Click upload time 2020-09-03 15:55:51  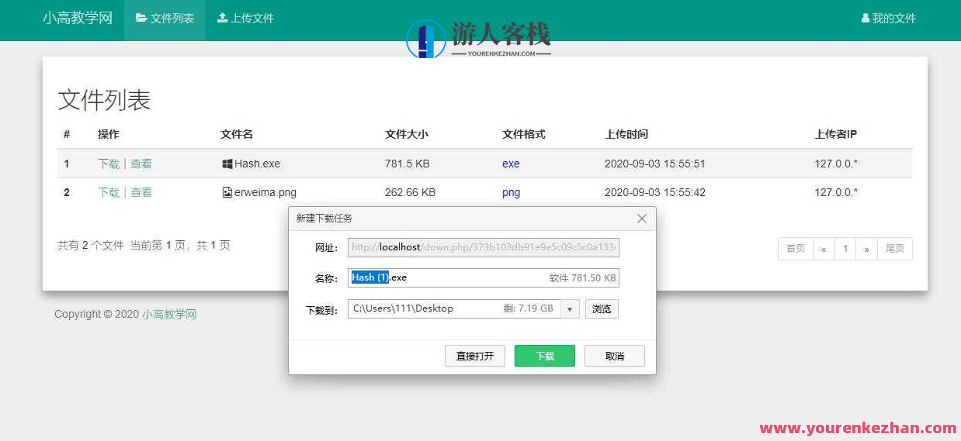click(x=655, y=164)
